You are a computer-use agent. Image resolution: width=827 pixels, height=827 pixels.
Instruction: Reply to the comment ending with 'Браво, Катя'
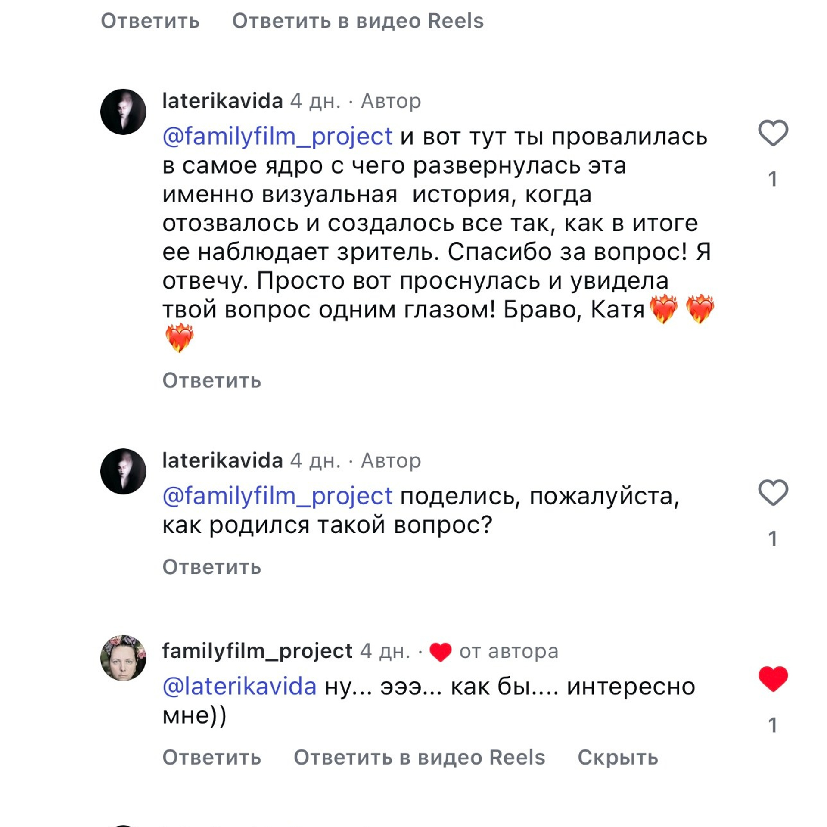[211, 380]
